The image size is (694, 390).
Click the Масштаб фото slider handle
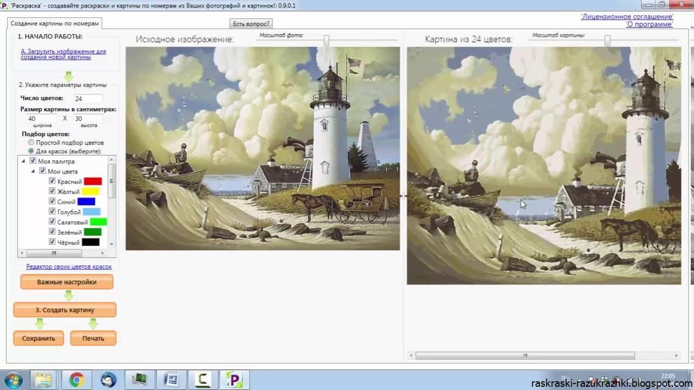pos(326,41)
